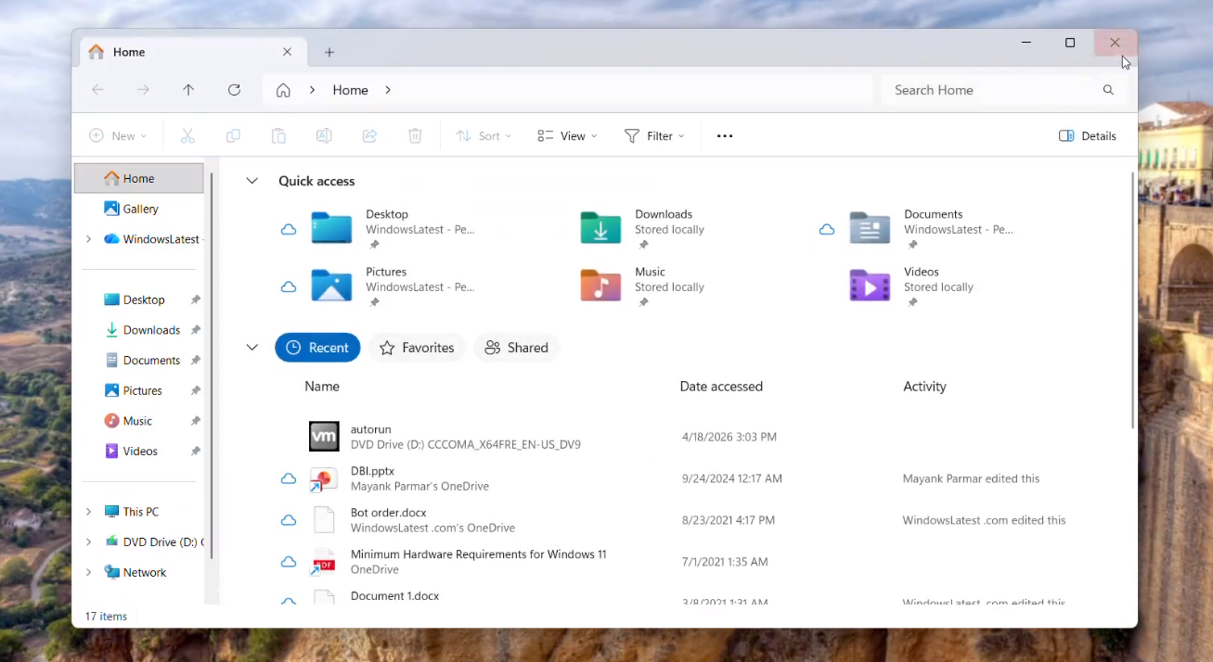Click the Share icon in toolbar
The image size is (1213, 662).
(x=369, y=136)
